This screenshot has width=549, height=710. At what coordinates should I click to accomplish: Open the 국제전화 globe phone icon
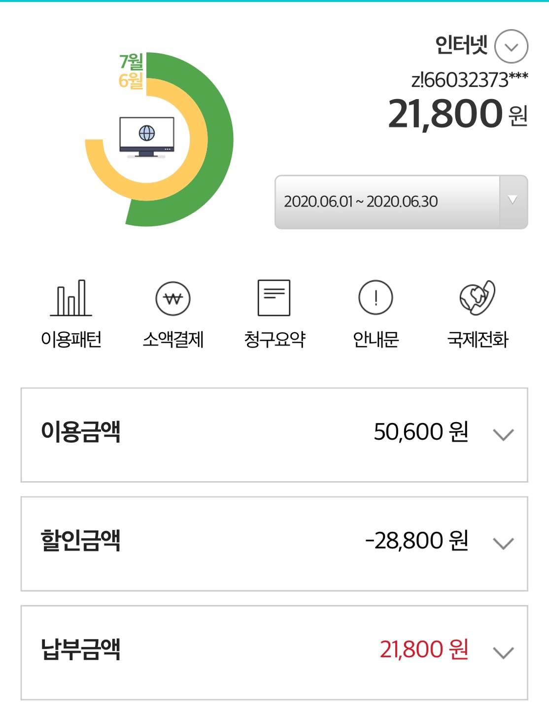click(x=477, y=298)
